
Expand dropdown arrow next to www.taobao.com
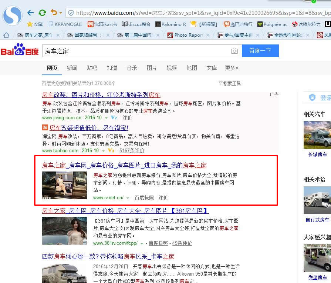tap(103, 151)
